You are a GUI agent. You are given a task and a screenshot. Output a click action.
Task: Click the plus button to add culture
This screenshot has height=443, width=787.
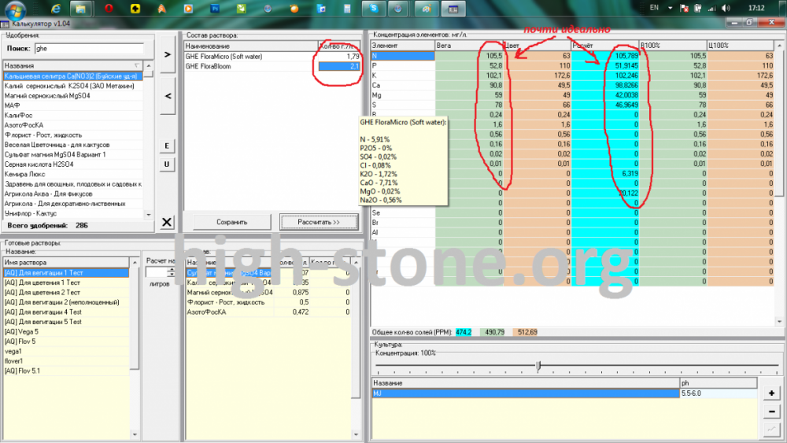771,393
